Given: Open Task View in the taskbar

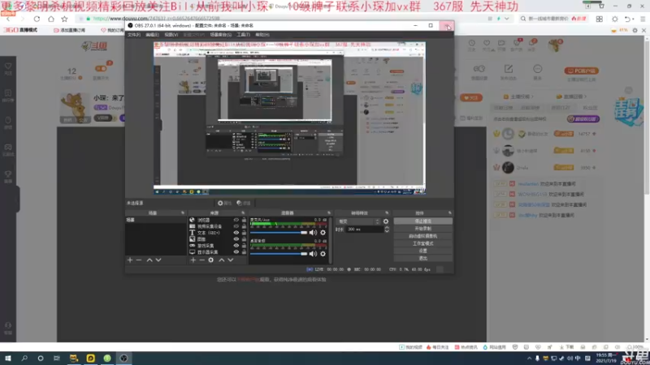Looking at the screenshot, I should 57,358.
